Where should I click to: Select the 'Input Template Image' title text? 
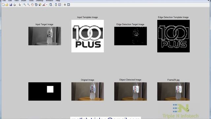[87, 17]
